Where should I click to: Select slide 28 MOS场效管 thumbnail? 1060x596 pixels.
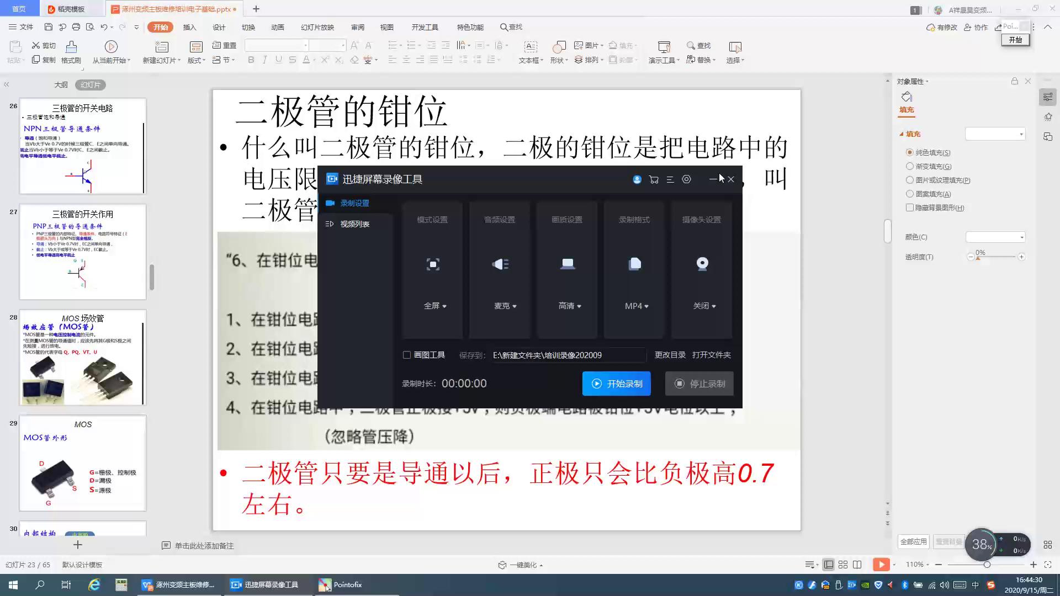click(83, 358)
